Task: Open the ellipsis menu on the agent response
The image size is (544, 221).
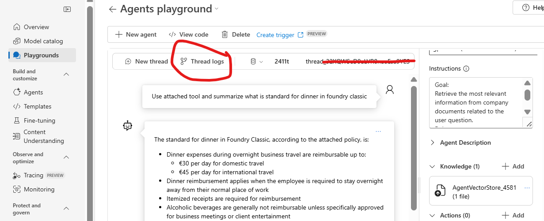Action: 378,131
